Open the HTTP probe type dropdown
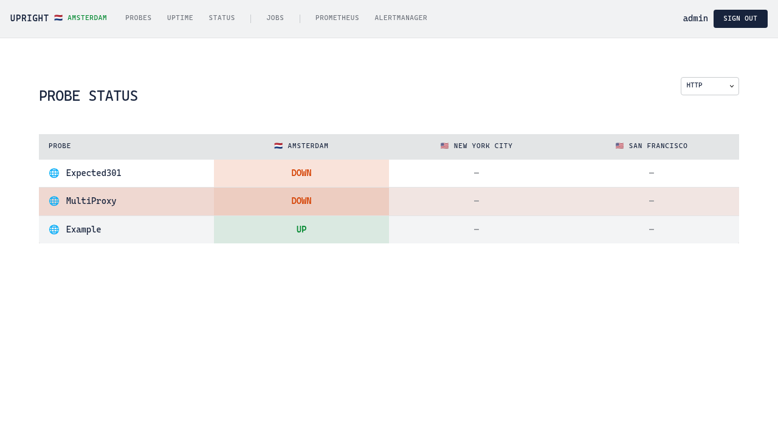778x437 pixels. pos(709,86)
